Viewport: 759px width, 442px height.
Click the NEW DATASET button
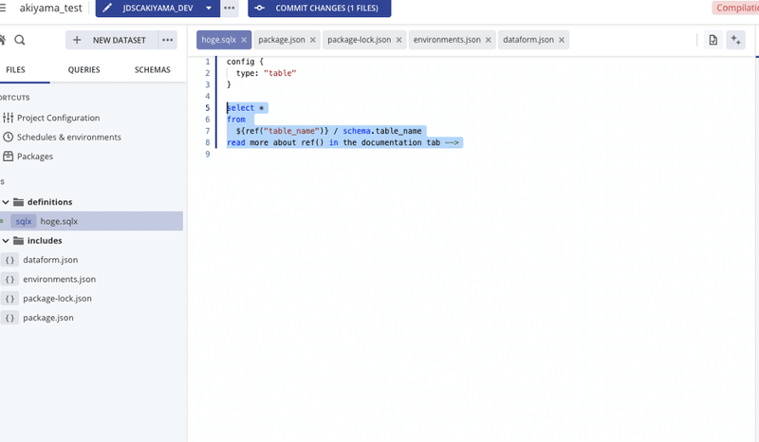(112, 40)
